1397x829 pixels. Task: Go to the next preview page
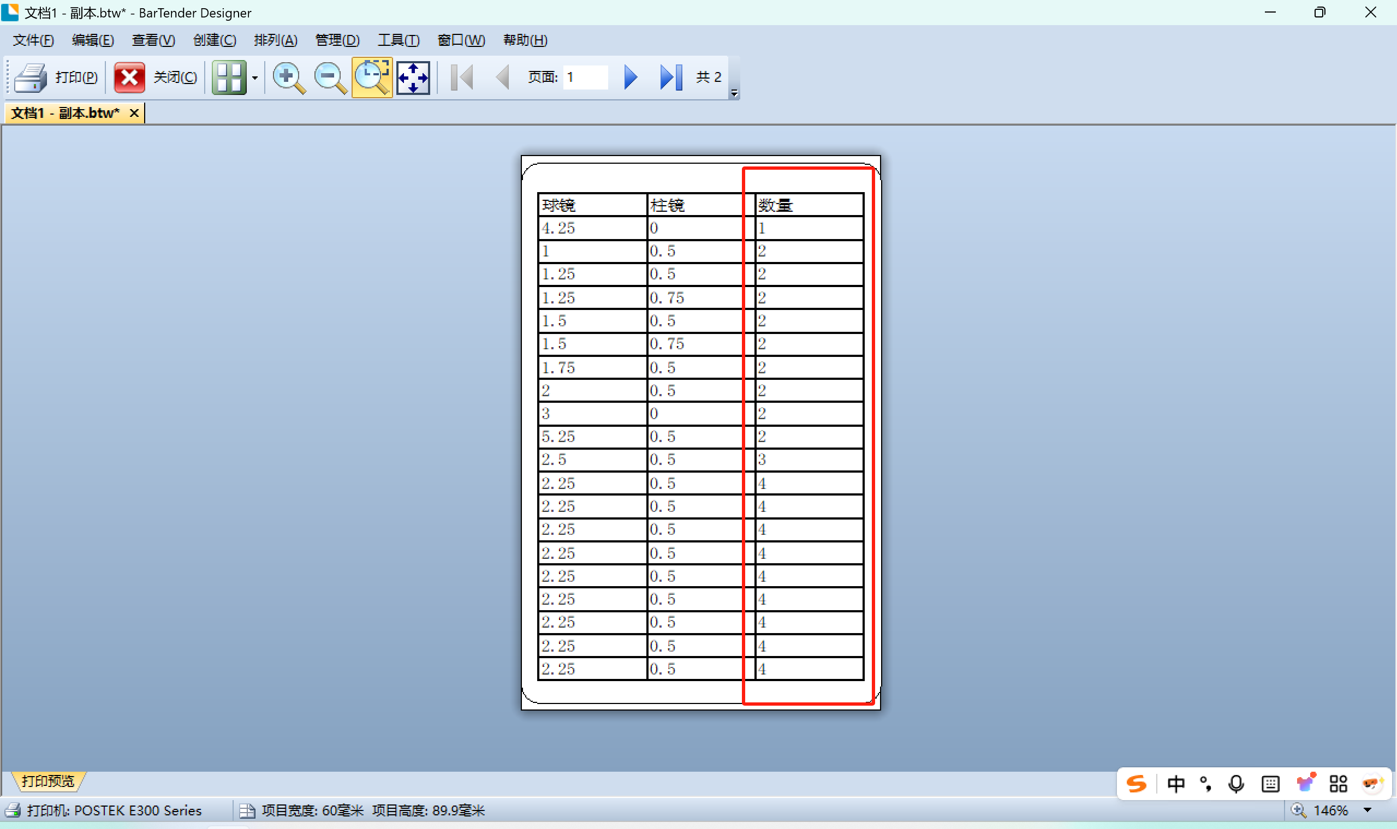(631, 77)
